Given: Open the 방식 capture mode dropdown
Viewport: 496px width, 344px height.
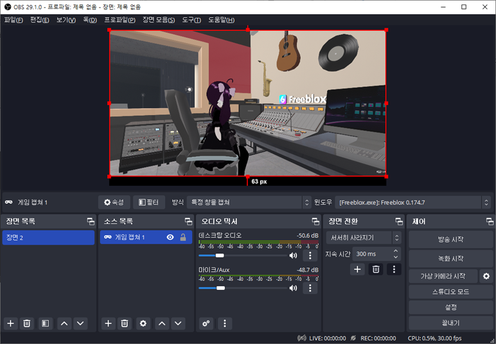Looking at the screenshot, I should (248, 202).
